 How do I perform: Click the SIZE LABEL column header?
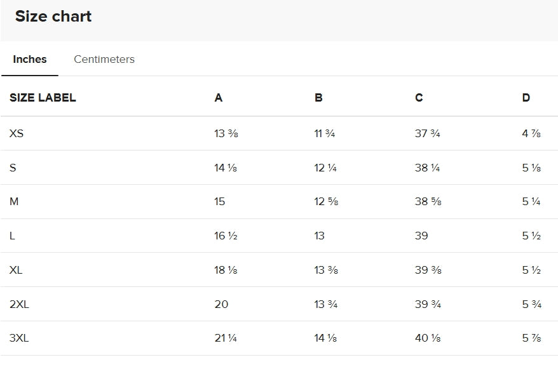(x=43, y=98)
